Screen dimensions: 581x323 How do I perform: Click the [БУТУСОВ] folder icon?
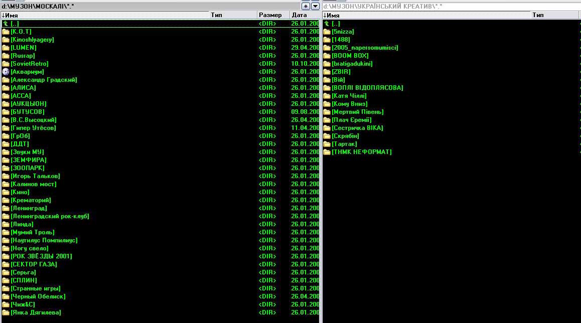pos(6,112)
